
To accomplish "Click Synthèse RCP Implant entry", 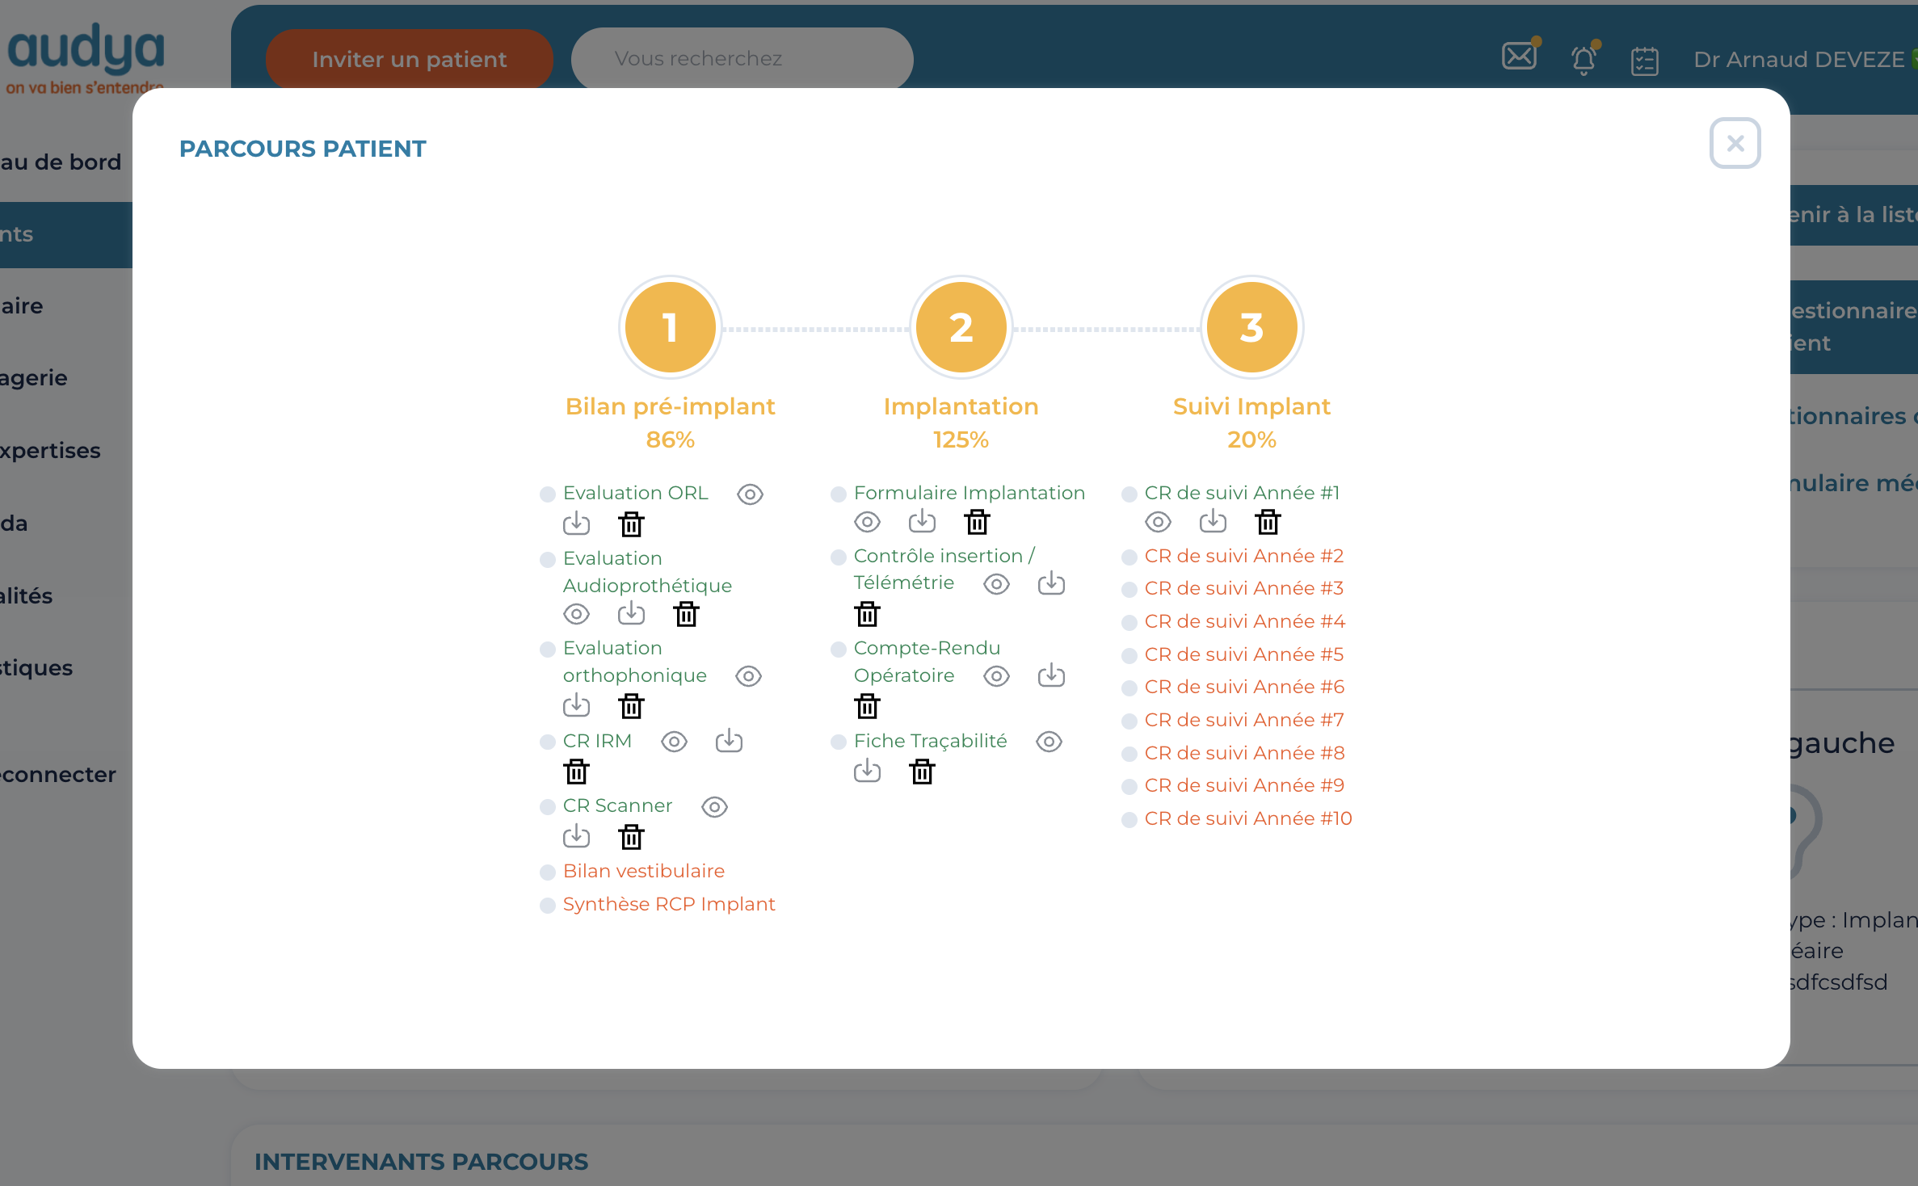I will [668, 904].
